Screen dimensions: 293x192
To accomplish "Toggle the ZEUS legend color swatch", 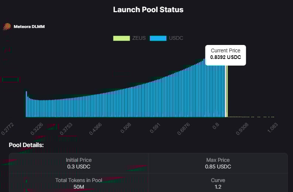I will [122, 38].
